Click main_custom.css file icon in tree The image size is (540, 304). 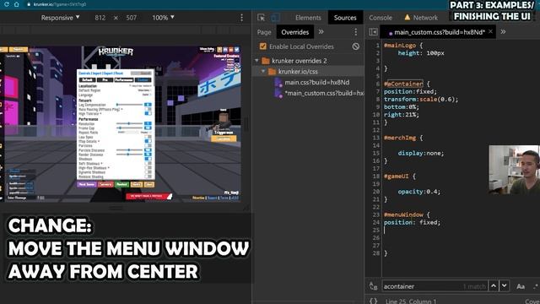tap(278, 93)
